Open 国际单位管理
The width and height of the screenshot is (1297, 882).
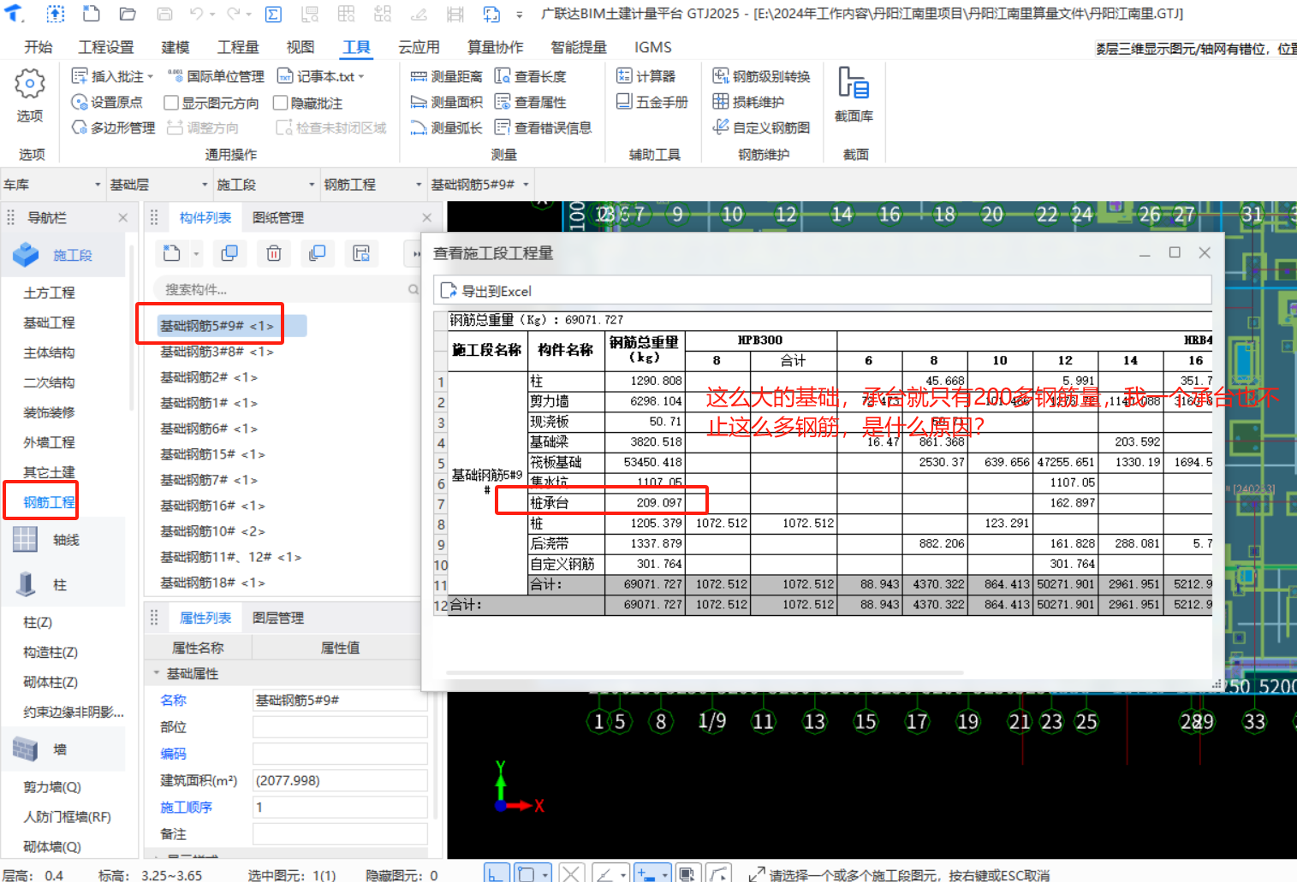[x=216, y=76]
